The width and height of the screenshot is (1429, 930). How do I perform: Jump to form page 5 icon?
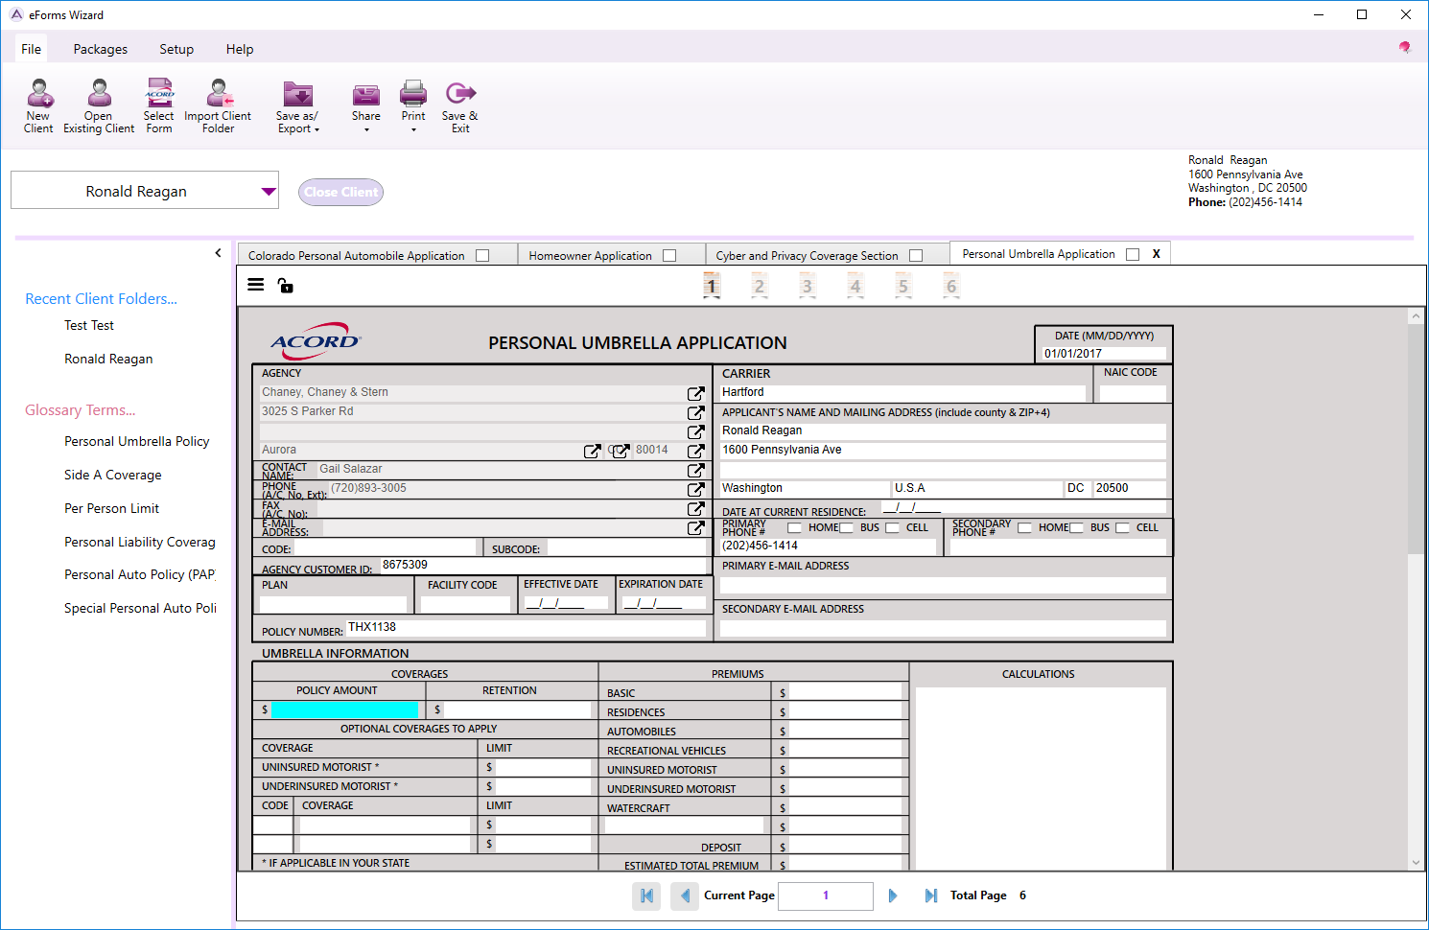pos(903,286)
